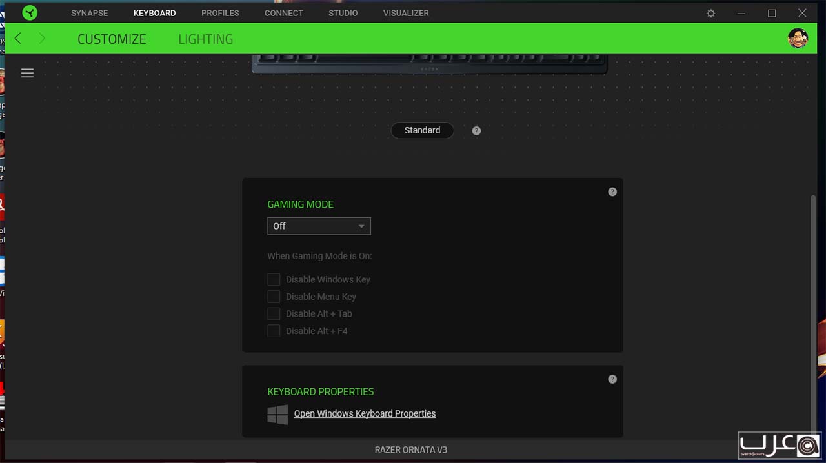The height and width of the screenshot is (463, 826).
Task: Enable Disable Windows Key checkbox
Action: pos(274,280)
